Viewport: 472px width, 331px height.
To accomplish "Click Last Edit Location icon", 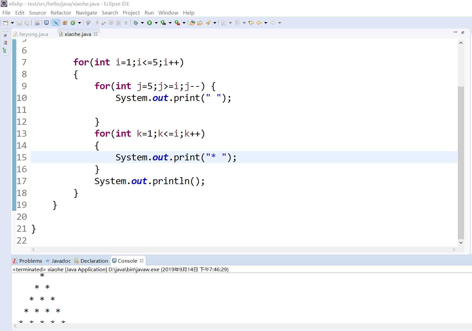I will tap(251, 23).
